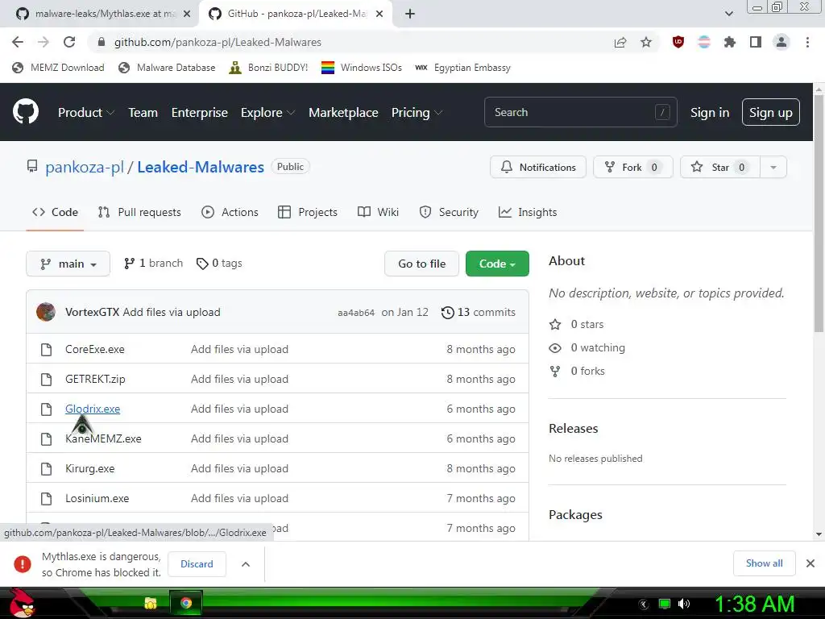825x619 pixels.
Task: Click the Angry Birds start button icon
Action: pos(21,603)
